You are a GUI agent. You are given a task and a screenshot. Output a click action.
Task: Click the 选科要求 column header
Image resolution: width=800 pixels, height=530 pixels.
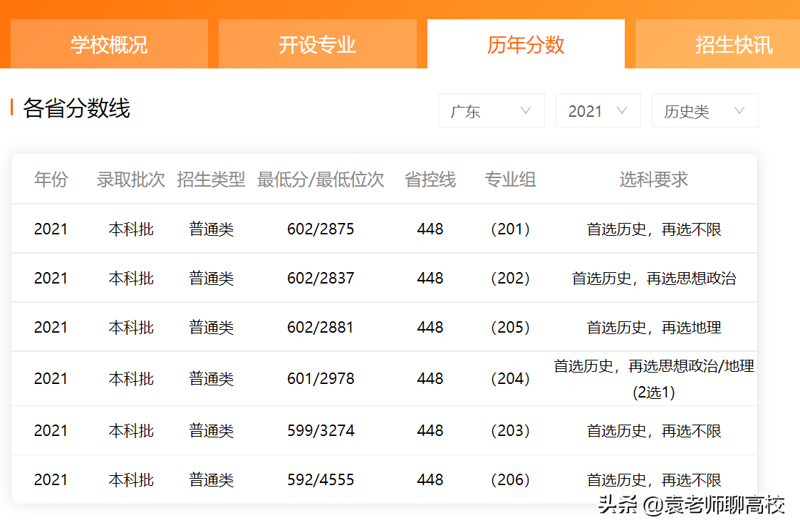(652, 180)
